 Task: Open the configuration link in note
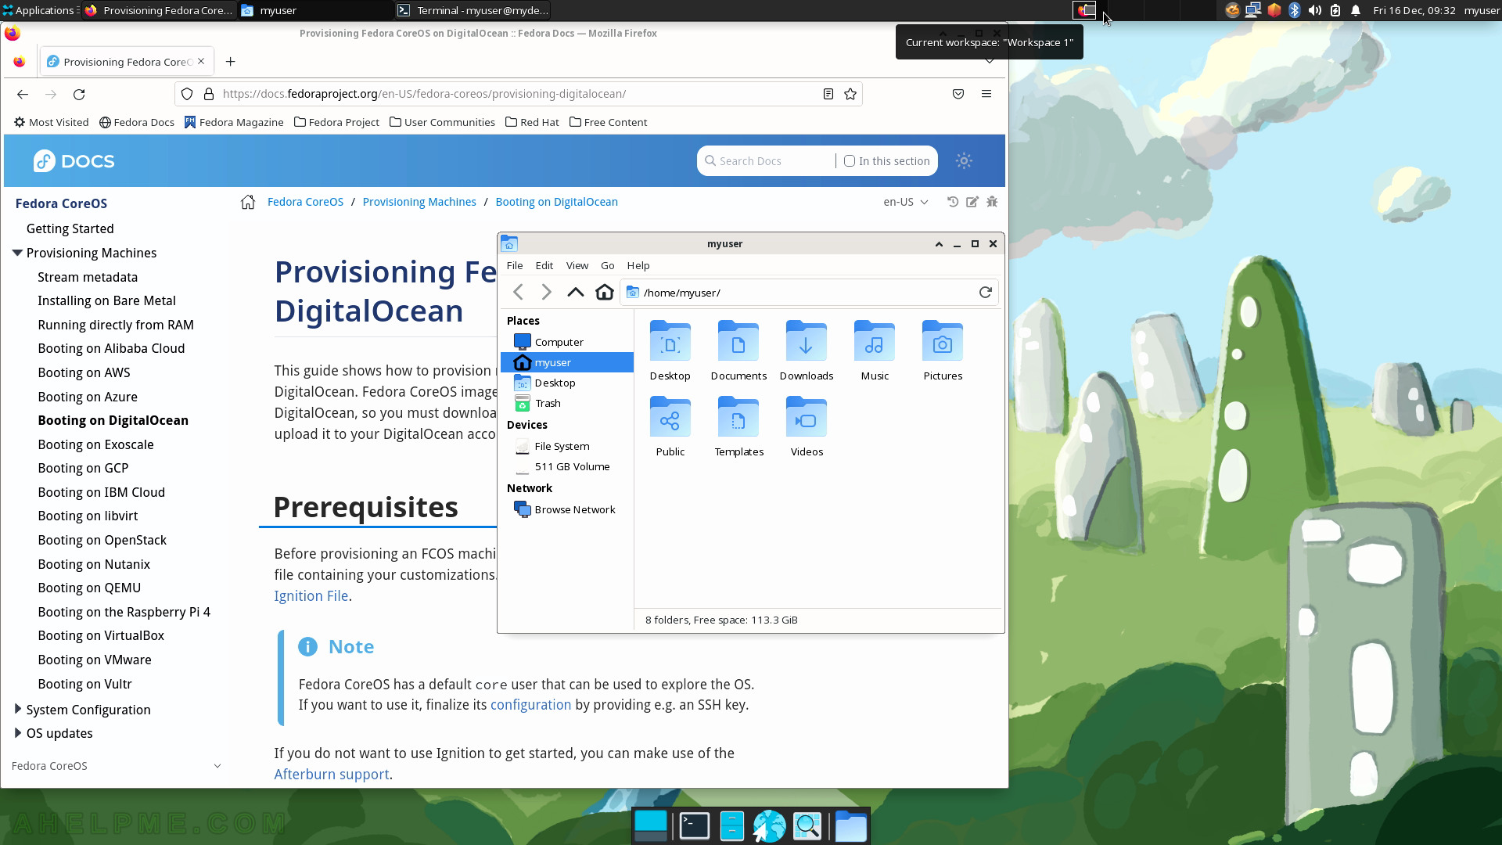[530, 704]
